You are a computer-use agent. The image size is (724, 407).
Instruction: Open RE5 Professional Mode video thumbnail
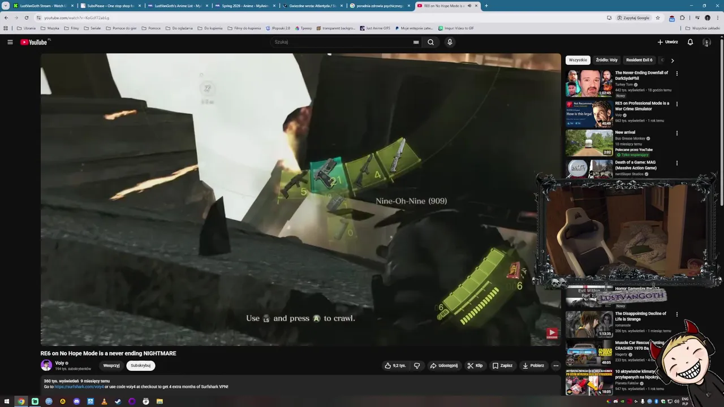point(589,114)
